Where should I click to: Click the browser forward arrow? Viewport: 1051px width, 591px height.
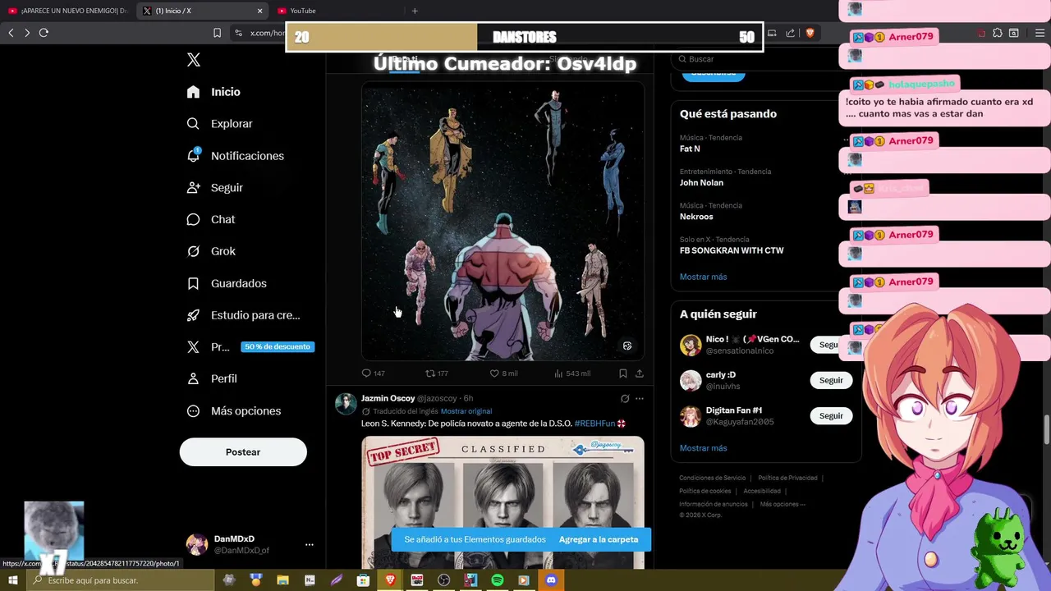[x=27, y=33]
